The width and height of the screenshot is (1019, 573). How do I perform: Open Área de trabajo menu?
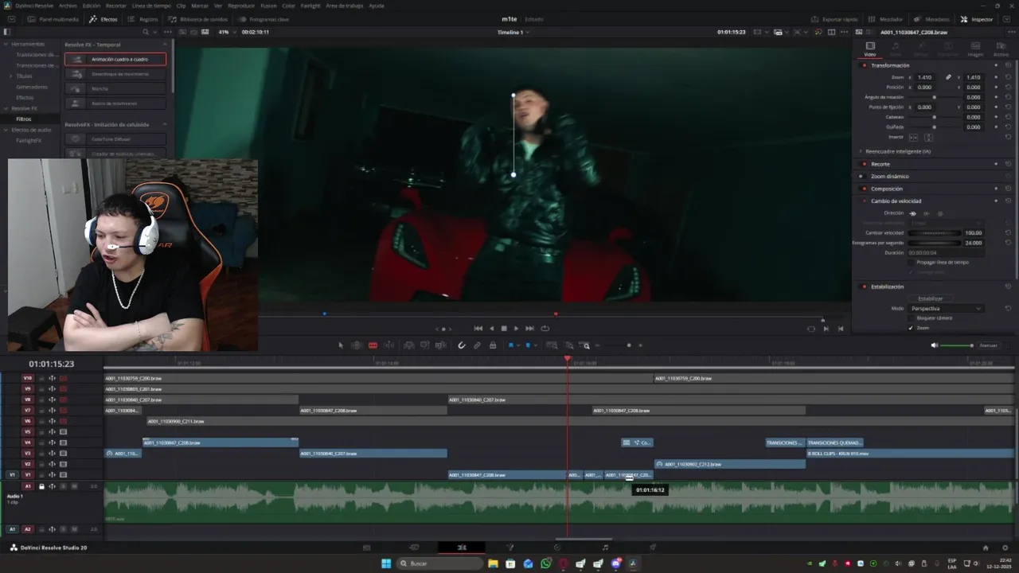[x=344, y=6]
